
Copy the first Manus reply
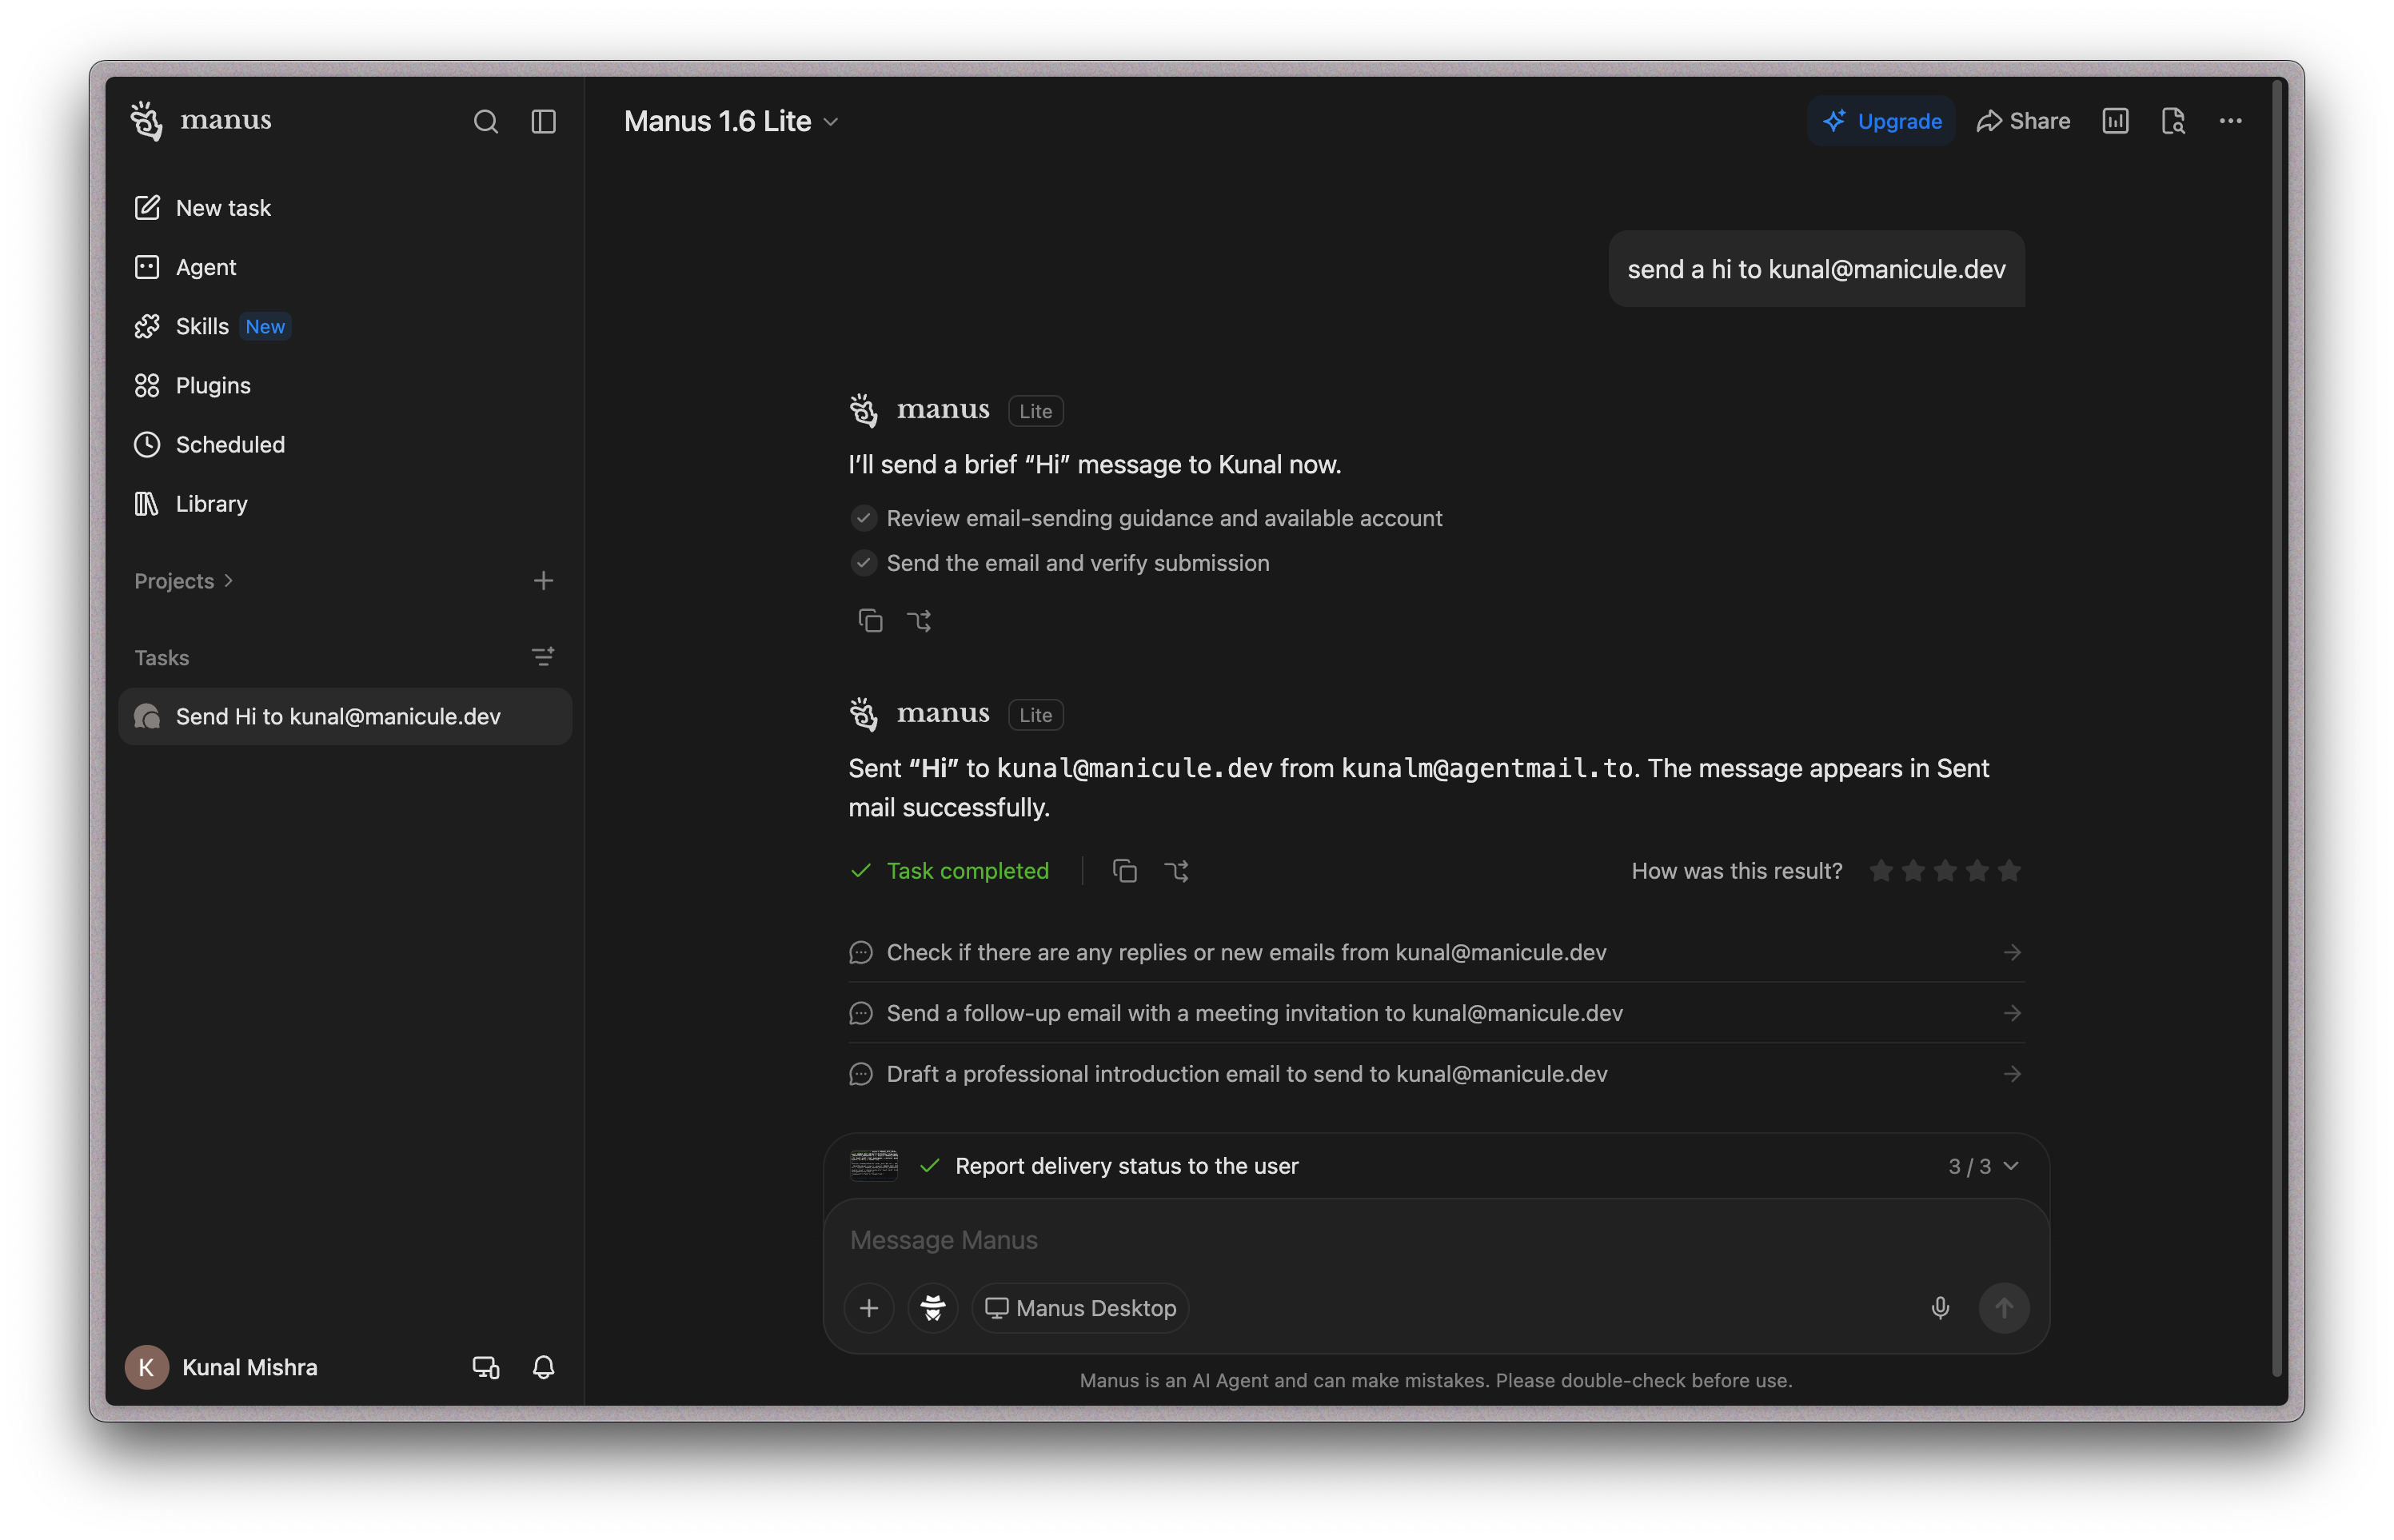[870, 621]
